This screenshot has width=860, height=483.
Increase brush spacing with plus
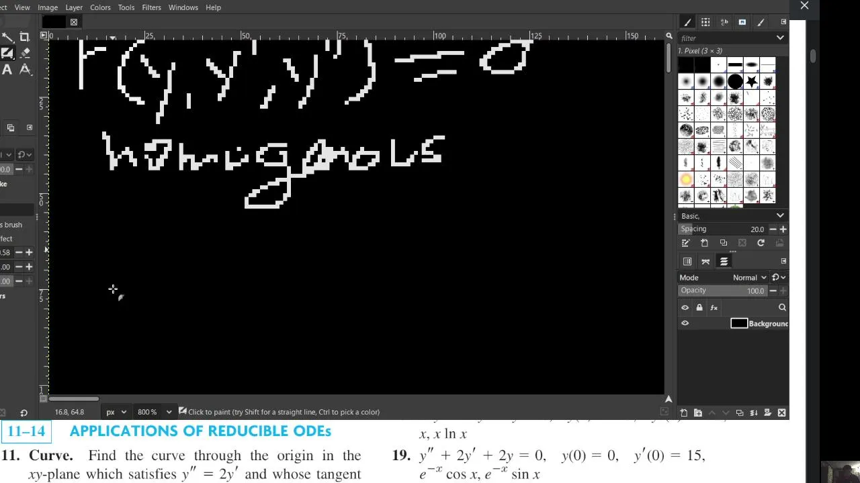tap(783, 229)
